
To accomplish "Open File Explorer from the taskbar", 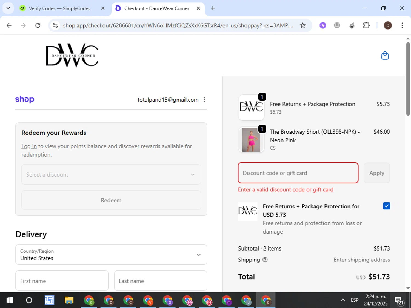I will pos(69,300).
